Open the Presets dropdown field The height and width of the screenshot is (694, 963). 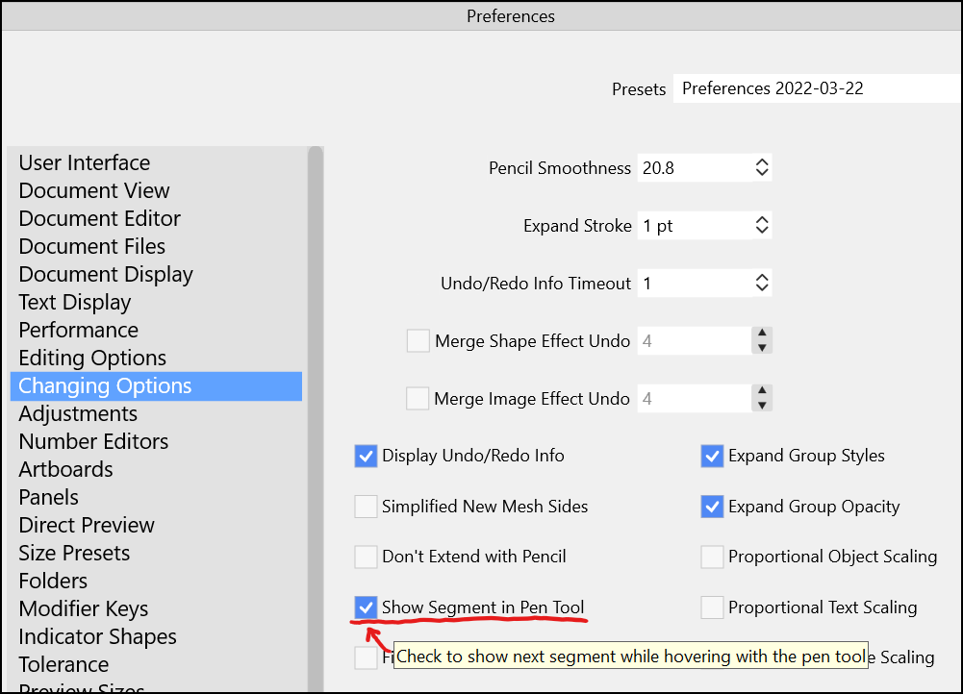816,88
